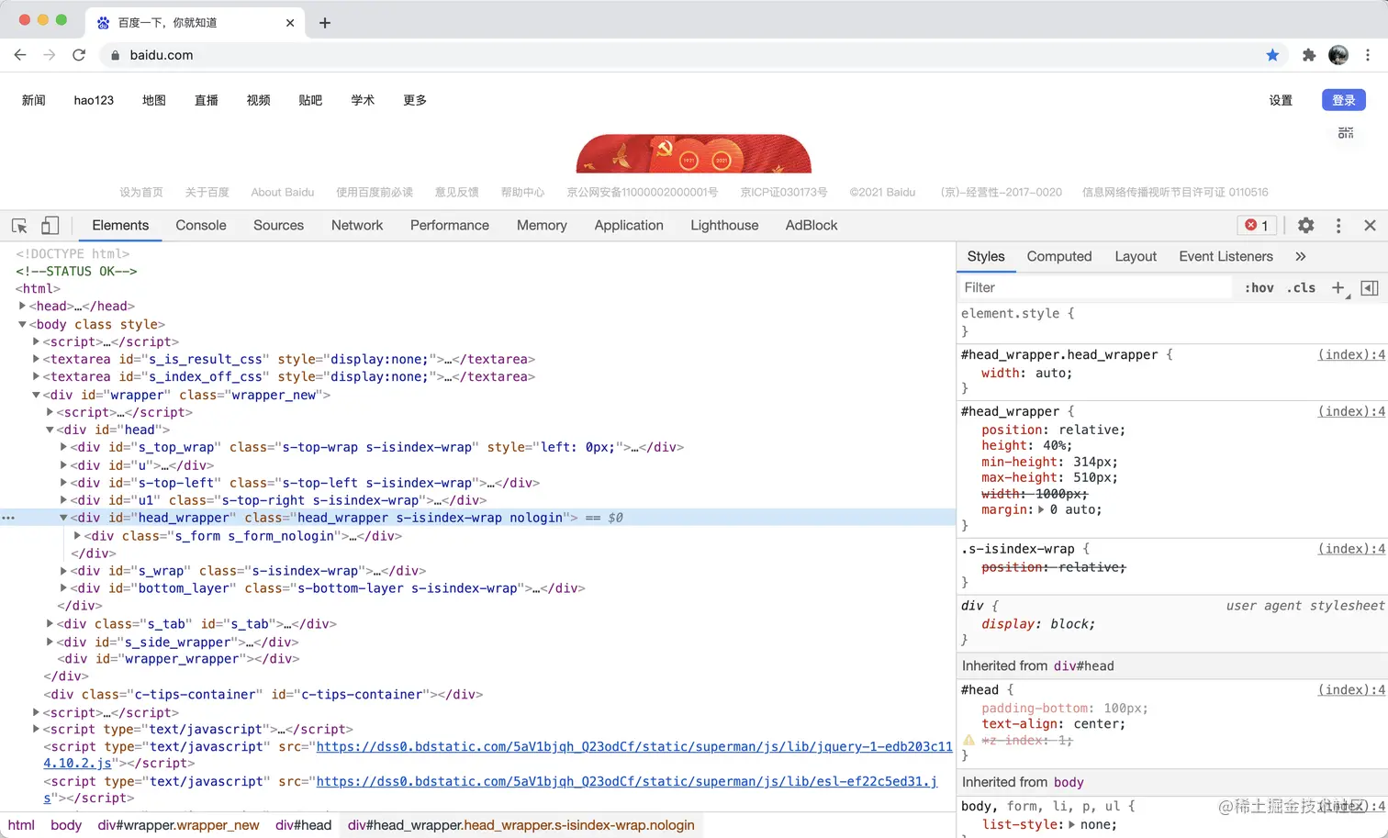
Task: Click the About Baidu footer link
Action: pos(283,192)
